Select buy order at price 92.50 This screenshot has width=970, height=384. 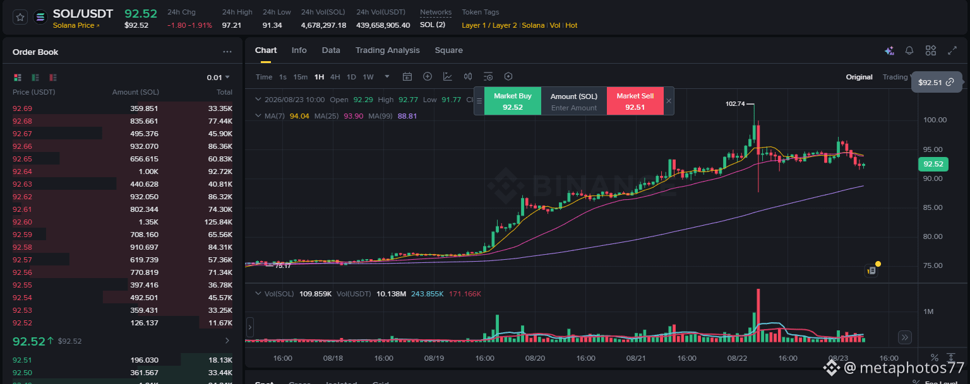point(123,373)
